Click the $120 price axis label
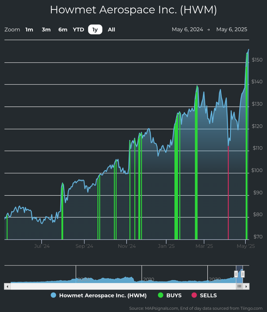 (257, 126)
